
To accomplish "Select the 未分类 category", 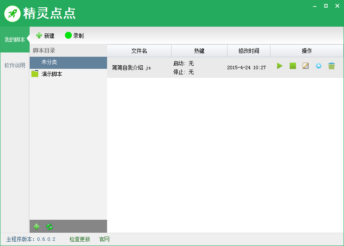I will [x=49, y=62].
